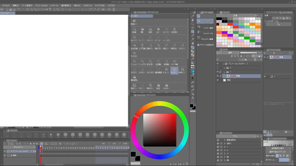Collapse layer folder 2 in Layer panel

click(x=224, y=68)
